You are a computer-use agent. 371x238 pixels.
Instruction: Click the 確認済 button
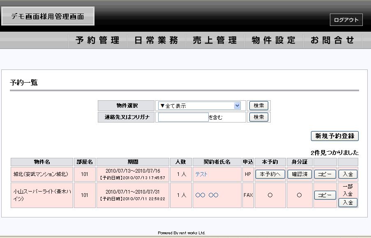click(300, 174)
